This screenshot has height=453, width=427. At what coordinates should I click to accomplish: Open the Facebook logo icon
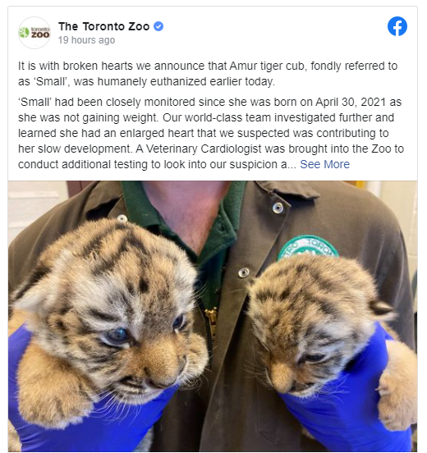point(397,26)
